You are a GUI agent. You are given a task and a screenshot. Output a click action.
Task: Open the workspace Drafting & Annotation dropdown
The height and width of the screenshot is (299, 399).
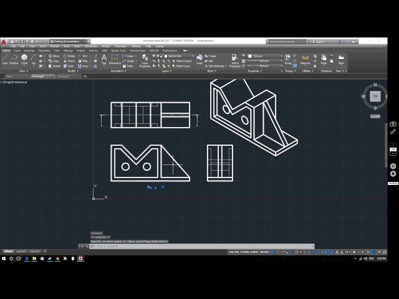pos(68,42)
